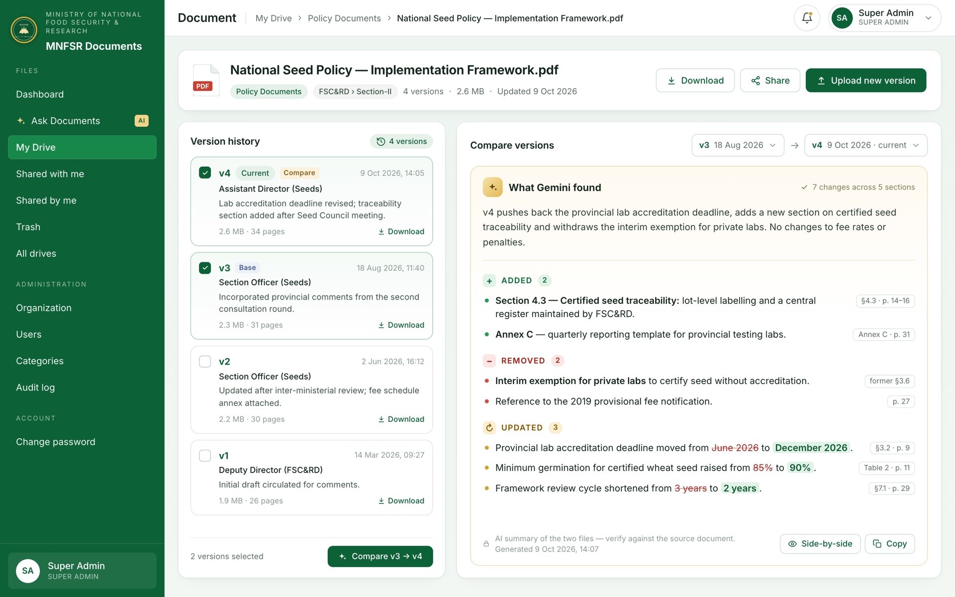Click the Gemini sparkle icon
This screenshot has height=597, width=955.
pyautogui.click(x=492, y=188)
